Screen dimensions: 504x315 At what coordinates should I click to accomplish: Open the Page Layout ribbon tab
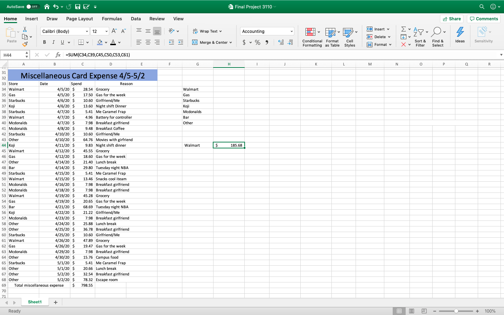79,19
